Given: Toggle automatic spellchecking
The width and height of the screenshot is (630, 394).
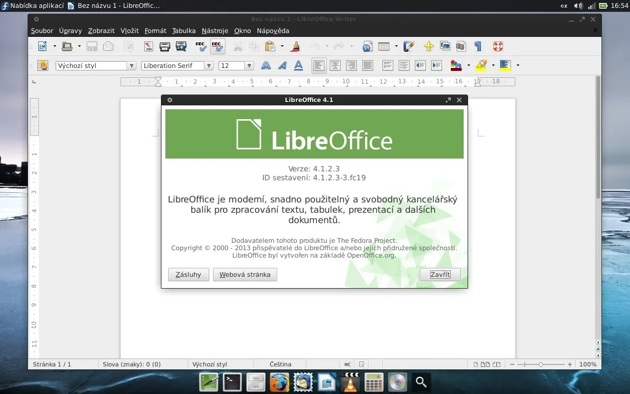Looking at the screenshot, I should tap(217, 46).
